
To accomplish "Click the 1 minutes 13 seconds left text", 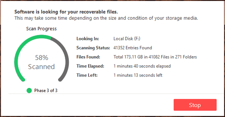I will 138,75.
